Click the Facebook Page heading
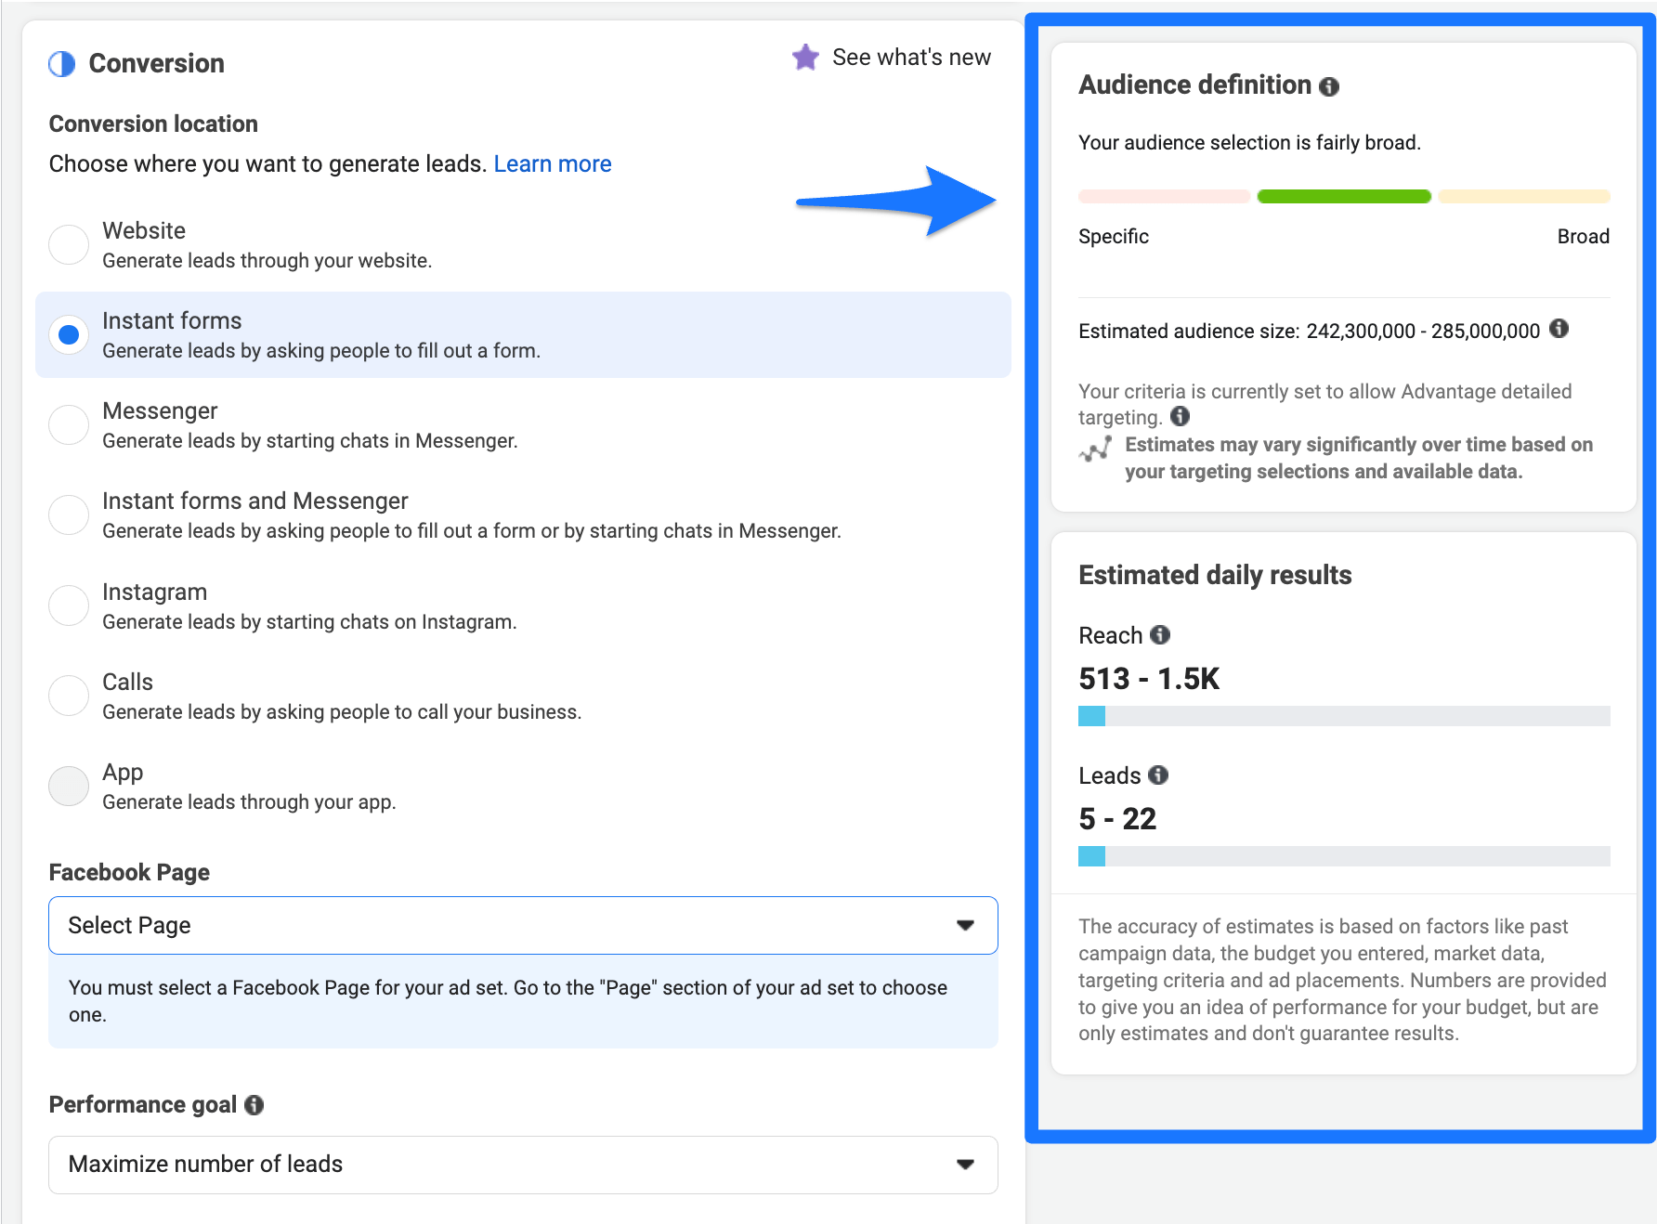Image resolution: width=1657 pixels, height=1224 pixels. pos(129,873)
